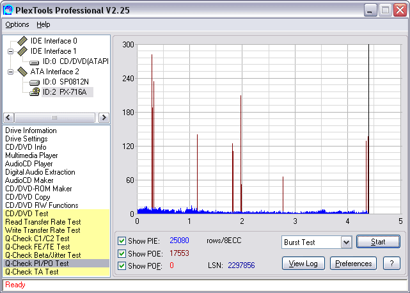Select Q-Check FE/TE Test
This screenshot has height=293, width=410.
pyautogui.click(x=56, y=247)
